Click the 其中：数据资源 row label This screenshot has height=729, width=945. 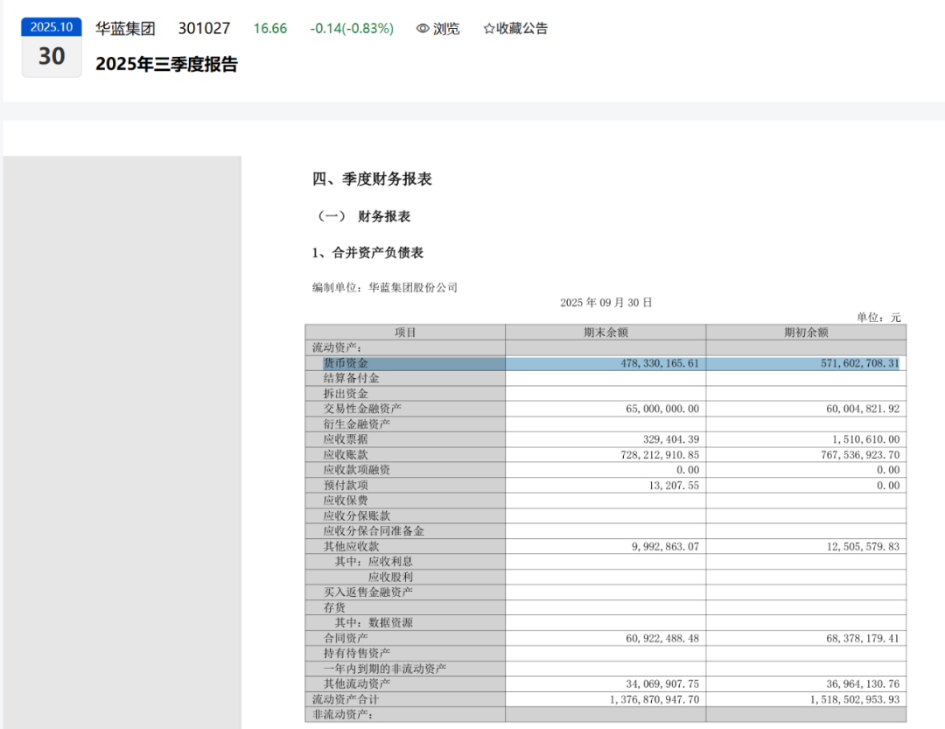coord(374,623)
